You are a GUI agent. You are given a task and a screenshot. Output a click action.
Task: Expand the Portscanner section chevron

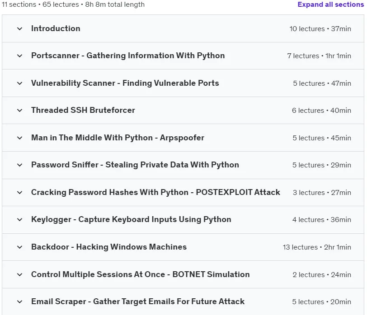[x=20, y=56]
